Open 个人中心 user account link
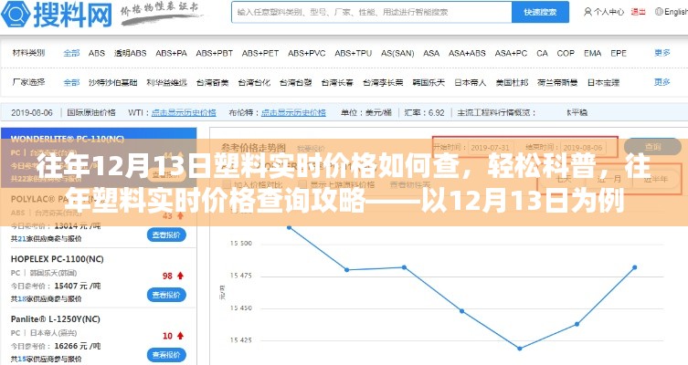 coord(604,12)
